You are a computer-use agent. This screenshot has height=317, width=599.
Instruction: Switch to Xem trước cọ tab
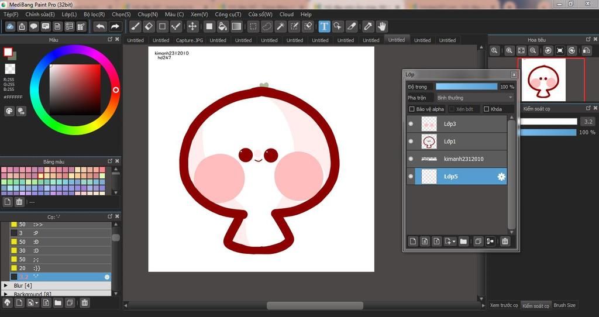pyautogui.click(x=504, y=305)
